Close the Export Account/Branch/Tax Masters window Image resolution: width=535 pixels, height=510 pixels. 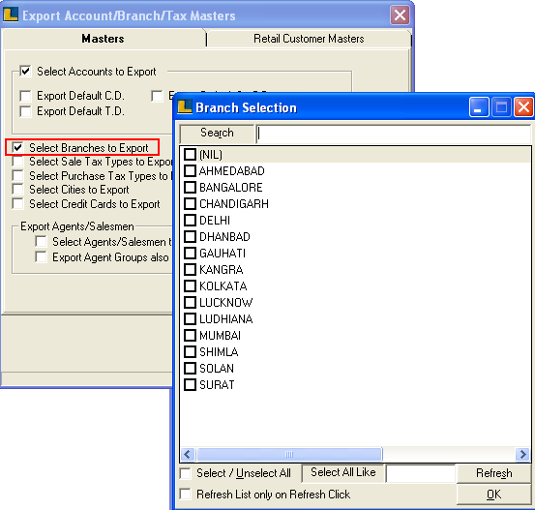400,15
